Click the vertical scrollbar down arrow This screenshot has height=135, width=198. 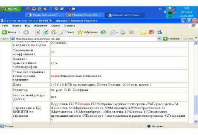(195, 121)
